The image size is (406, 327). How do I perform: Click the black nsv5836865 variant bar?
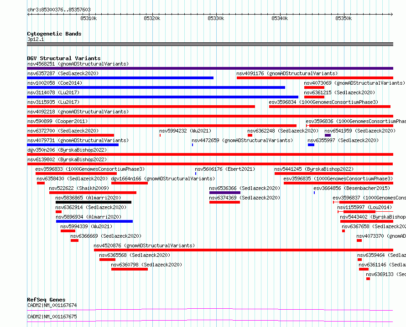[94, 202]
